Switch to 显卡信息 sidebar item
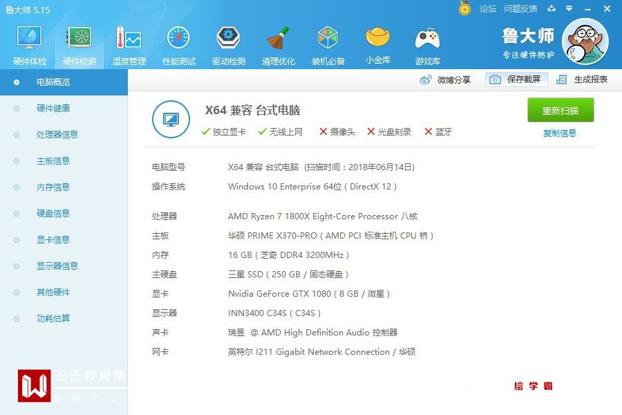The height and width of the screenshot is (415, 622). click(53, 240)
